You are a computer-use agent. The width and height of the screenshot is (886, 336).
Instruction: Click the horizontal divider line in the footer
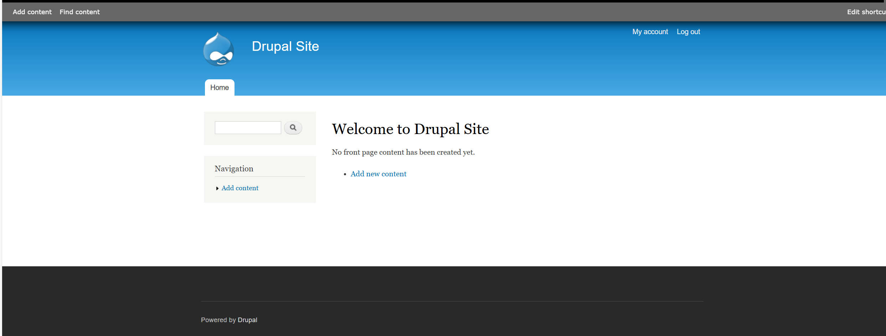pyautogui.click(x=452, y=301)
